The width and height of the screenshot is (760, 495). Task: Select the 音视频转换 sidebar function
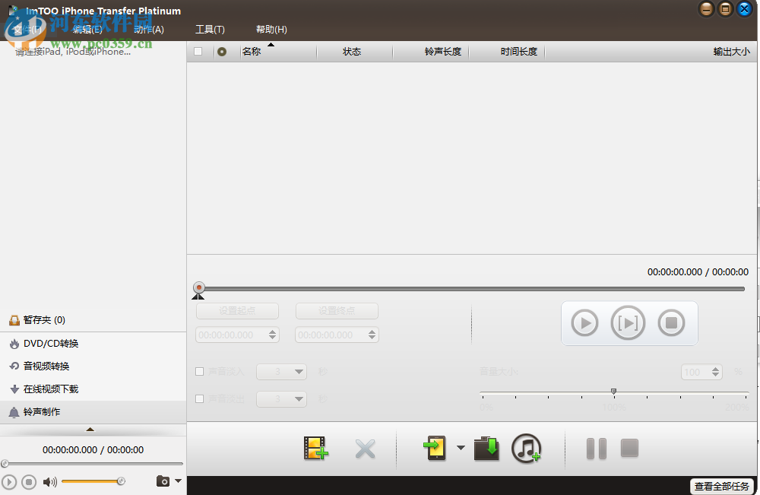pos(46,366)
